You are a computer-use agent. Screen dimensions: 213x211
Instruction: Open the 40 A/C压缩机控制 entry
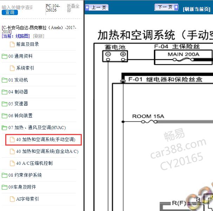[34, 163]
